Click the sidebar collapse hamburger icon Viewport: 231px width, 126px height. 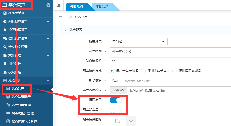click(x=58, y=5)
